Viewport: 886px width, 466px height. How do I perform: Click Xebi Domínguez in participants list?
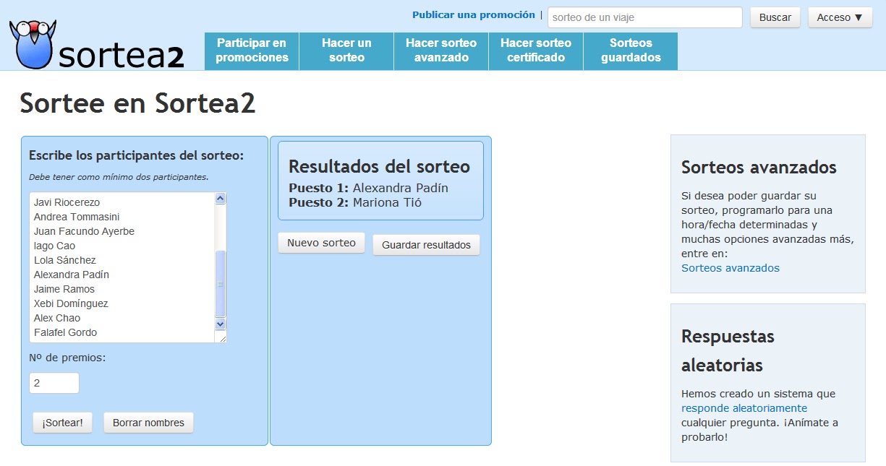[71, 303]
